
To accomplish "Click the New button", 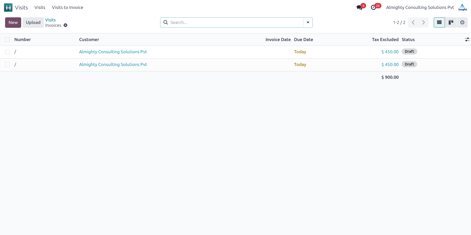I will (13, 22).
